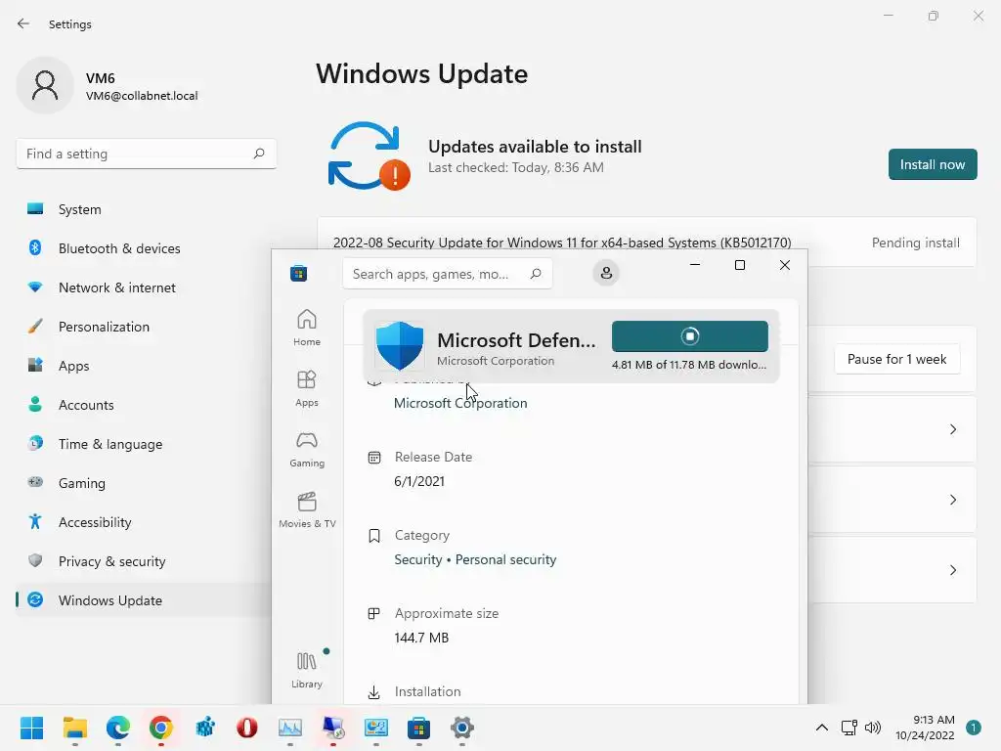Open Accessibility settings category

pos(144,522)
